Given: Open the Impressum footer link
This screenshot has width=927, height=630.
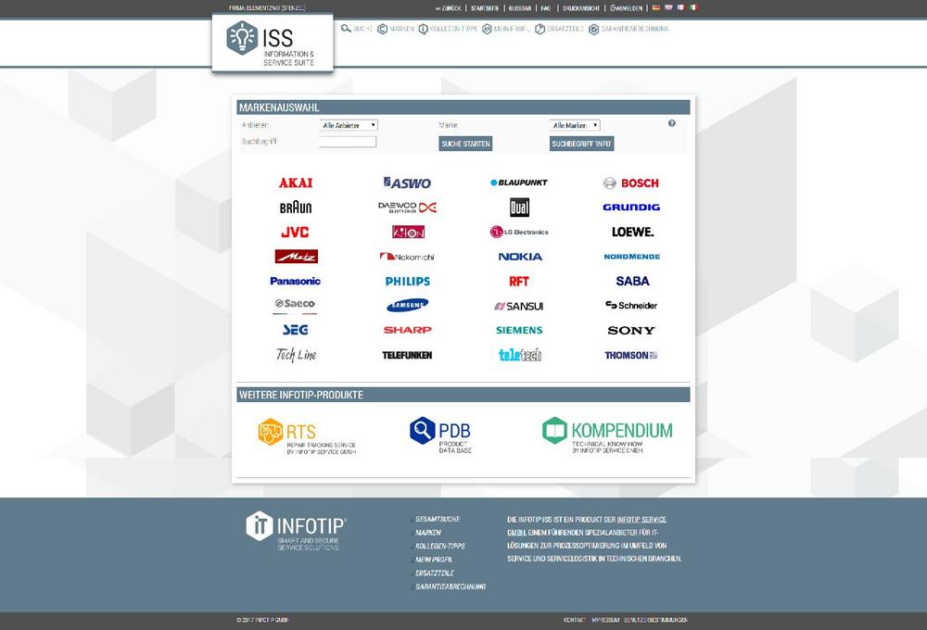Looking at the screenshot, I should pos(605,620).
